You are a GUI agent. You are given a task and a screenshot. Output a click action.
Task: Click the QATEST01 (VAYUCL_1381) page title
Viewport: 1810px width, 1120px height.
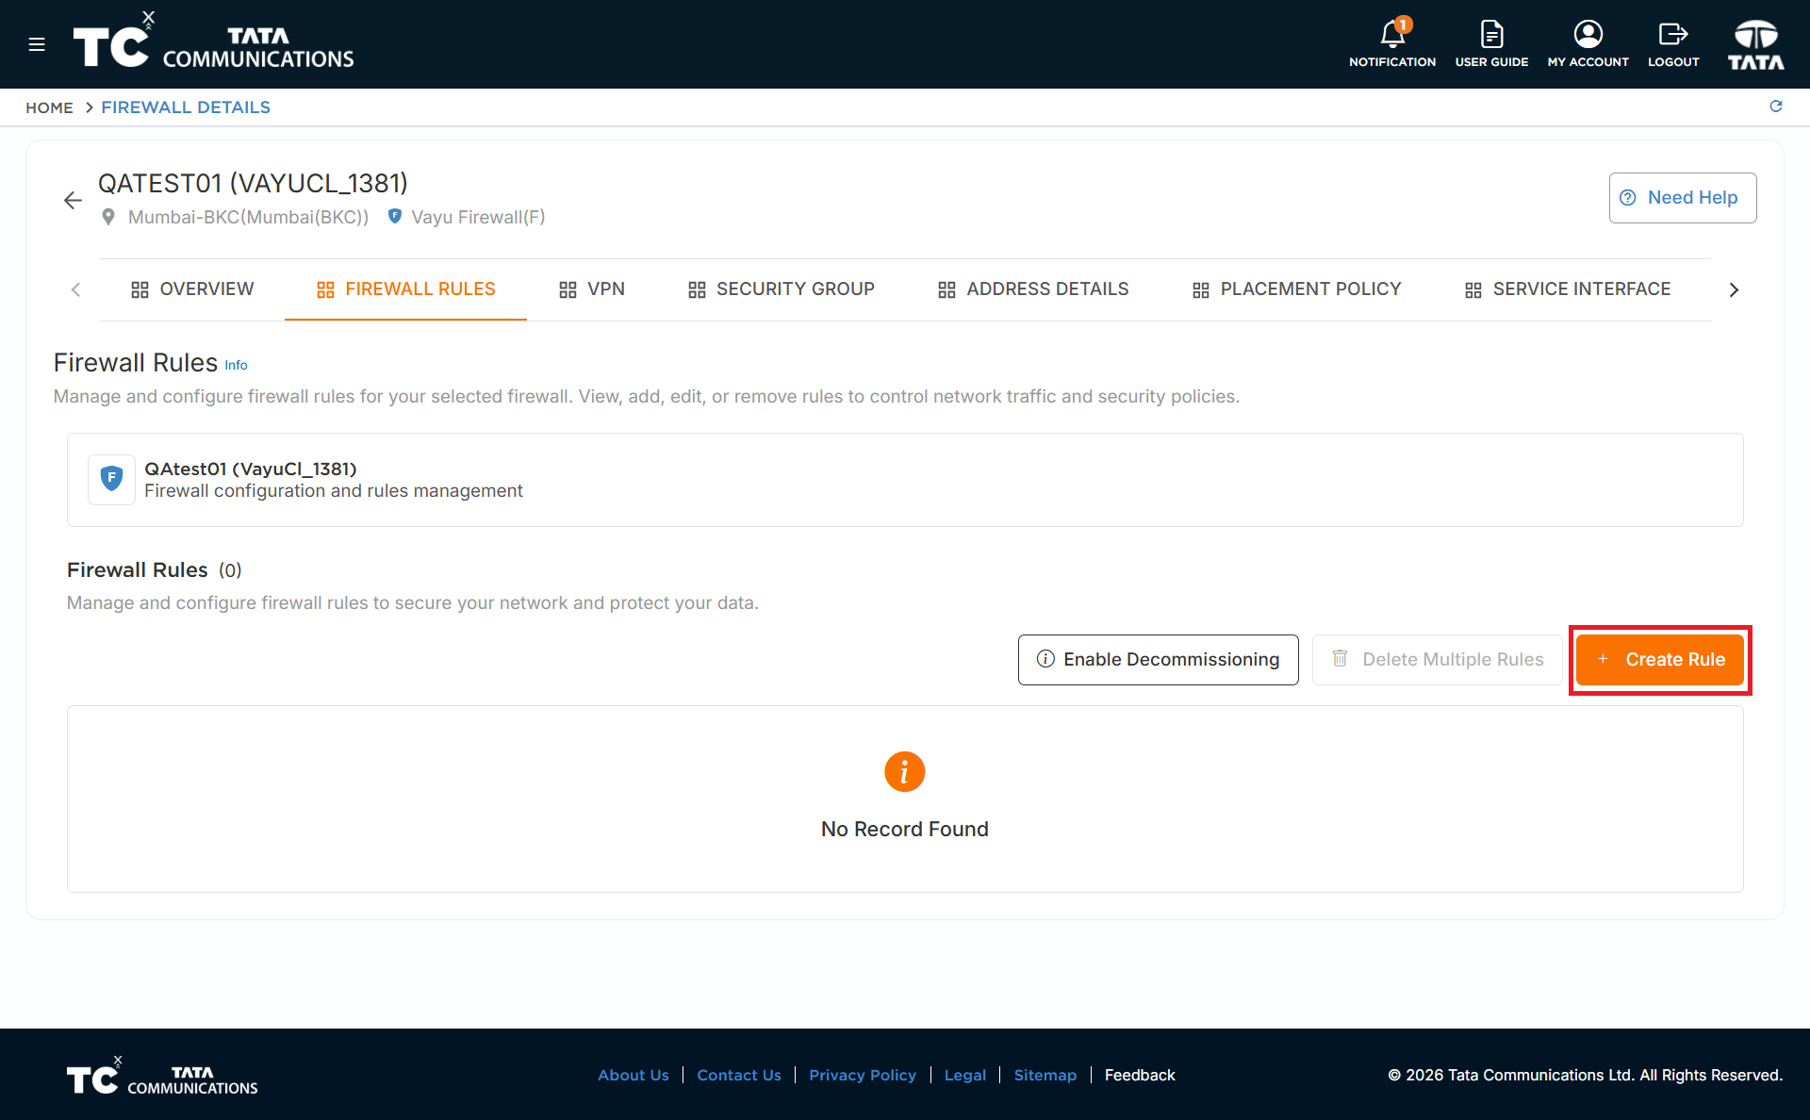[253, 183]
